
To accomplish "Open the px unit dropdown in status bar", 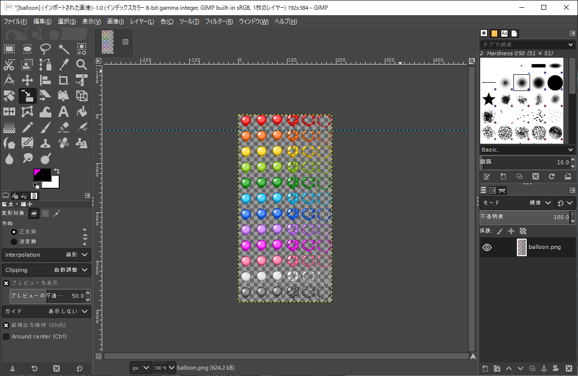I will [141, 368].
